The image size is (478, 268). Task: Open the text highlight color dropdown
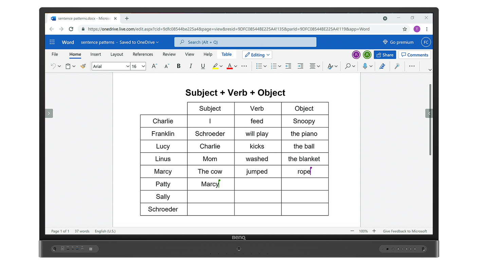pos(221,66)
